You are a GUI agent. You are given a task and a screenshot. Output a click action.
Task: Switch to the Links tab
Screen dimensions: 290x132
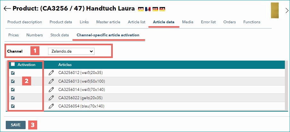(84, 22)
